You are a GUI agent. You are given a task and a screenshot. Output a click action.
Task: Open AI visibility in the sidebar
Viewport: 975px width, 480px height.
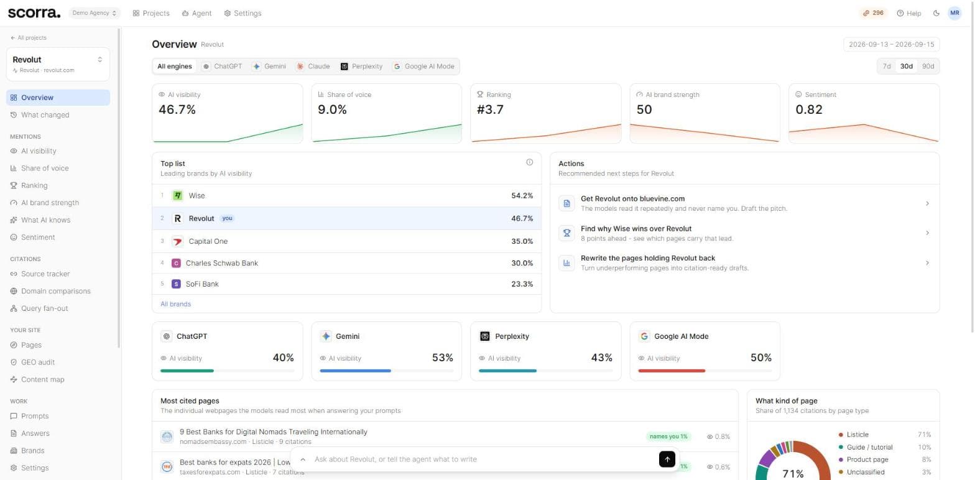(58, 151)
